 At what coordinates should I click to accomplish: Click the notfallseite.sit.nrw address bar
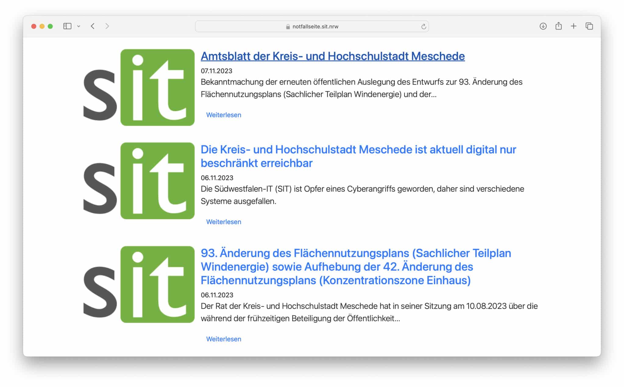[x=315, y=26]
